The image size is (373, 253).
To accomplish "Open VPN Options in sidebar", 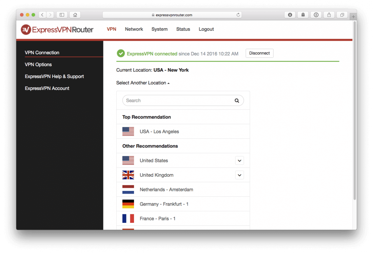I will [38, 64].
